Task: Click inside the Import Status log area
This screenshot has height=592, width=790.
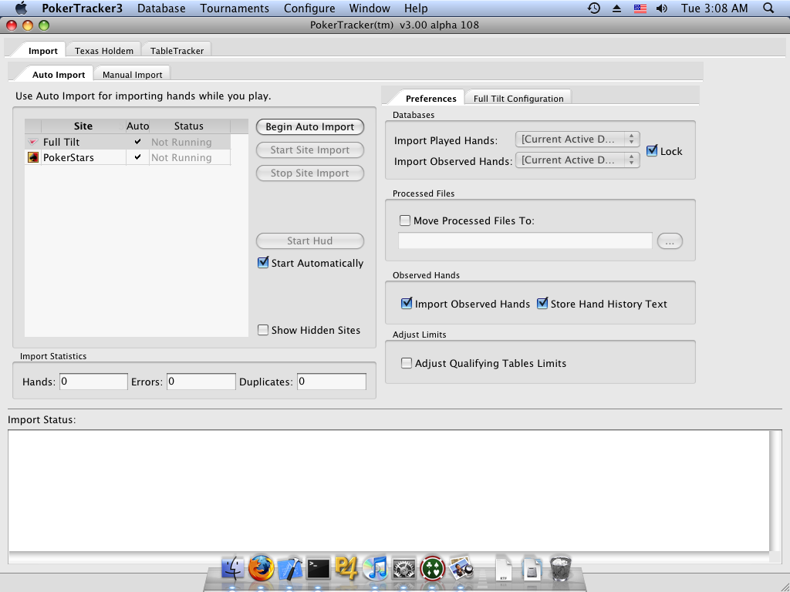Action: tap(389, 491)
